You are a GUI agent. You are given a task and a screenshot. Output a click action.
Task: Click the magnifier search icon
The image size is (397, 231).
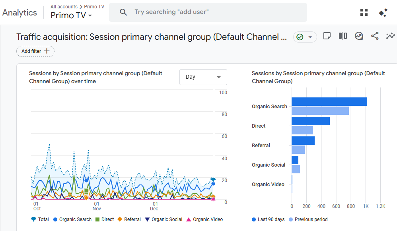pos(123,12)
